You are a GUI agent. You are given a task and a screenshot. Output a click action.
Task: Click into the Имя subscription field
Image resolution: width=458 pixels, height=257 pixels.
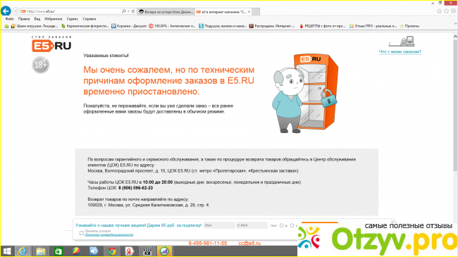(219, 225)
